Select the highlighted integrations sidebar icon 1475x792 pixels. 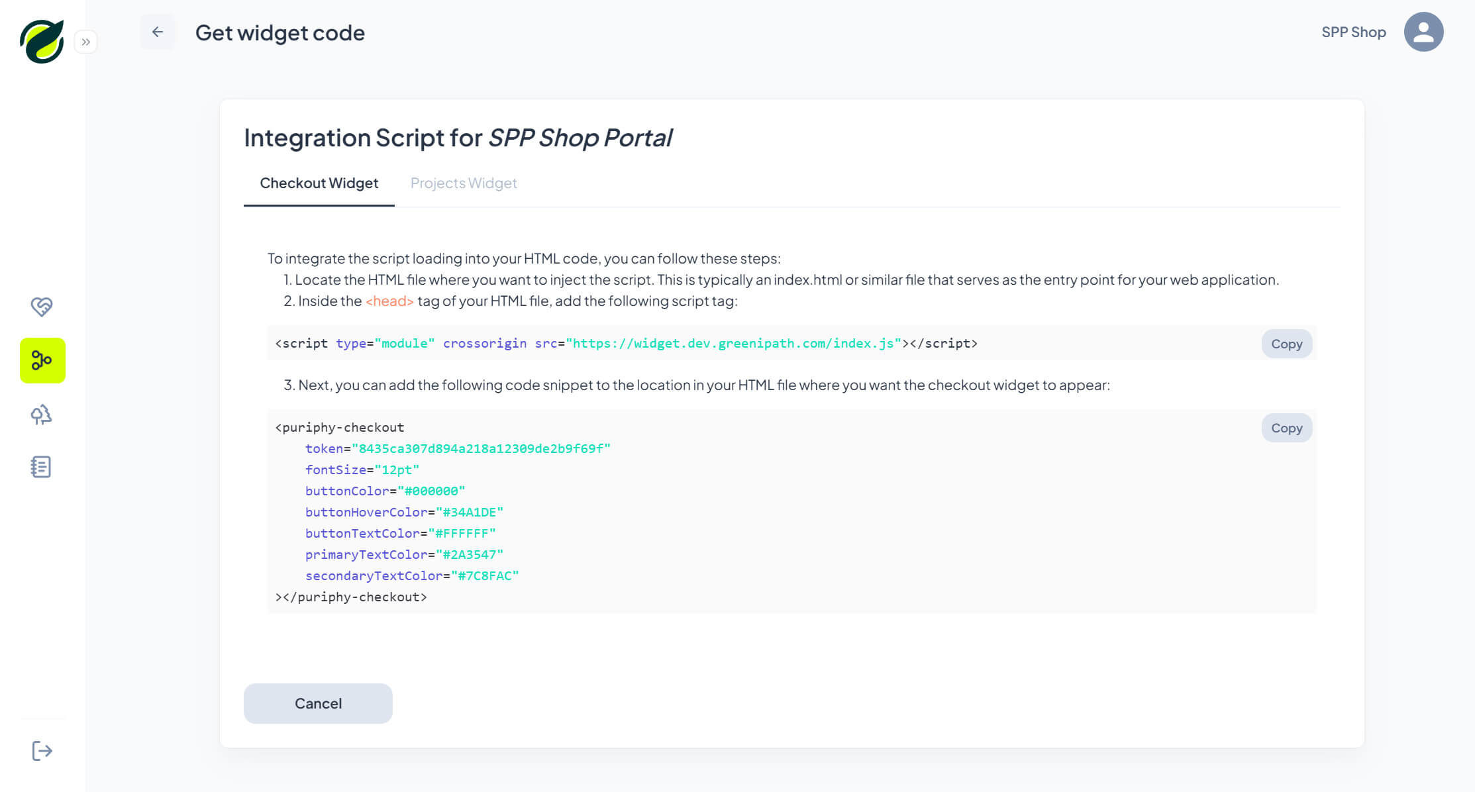(x=42, y=360)
